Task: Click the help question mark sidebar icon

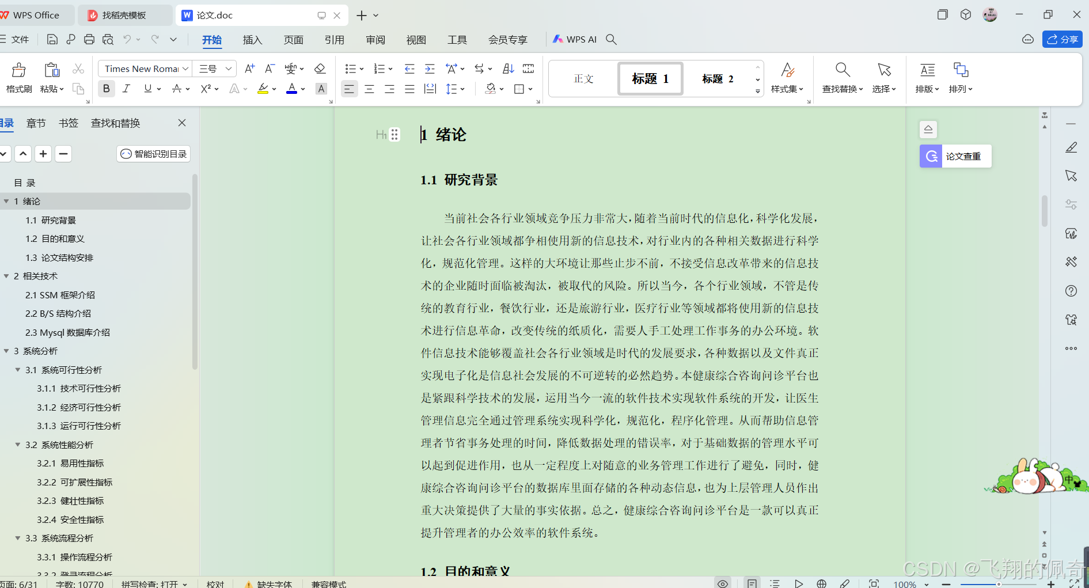Action: click(1071, 291)
